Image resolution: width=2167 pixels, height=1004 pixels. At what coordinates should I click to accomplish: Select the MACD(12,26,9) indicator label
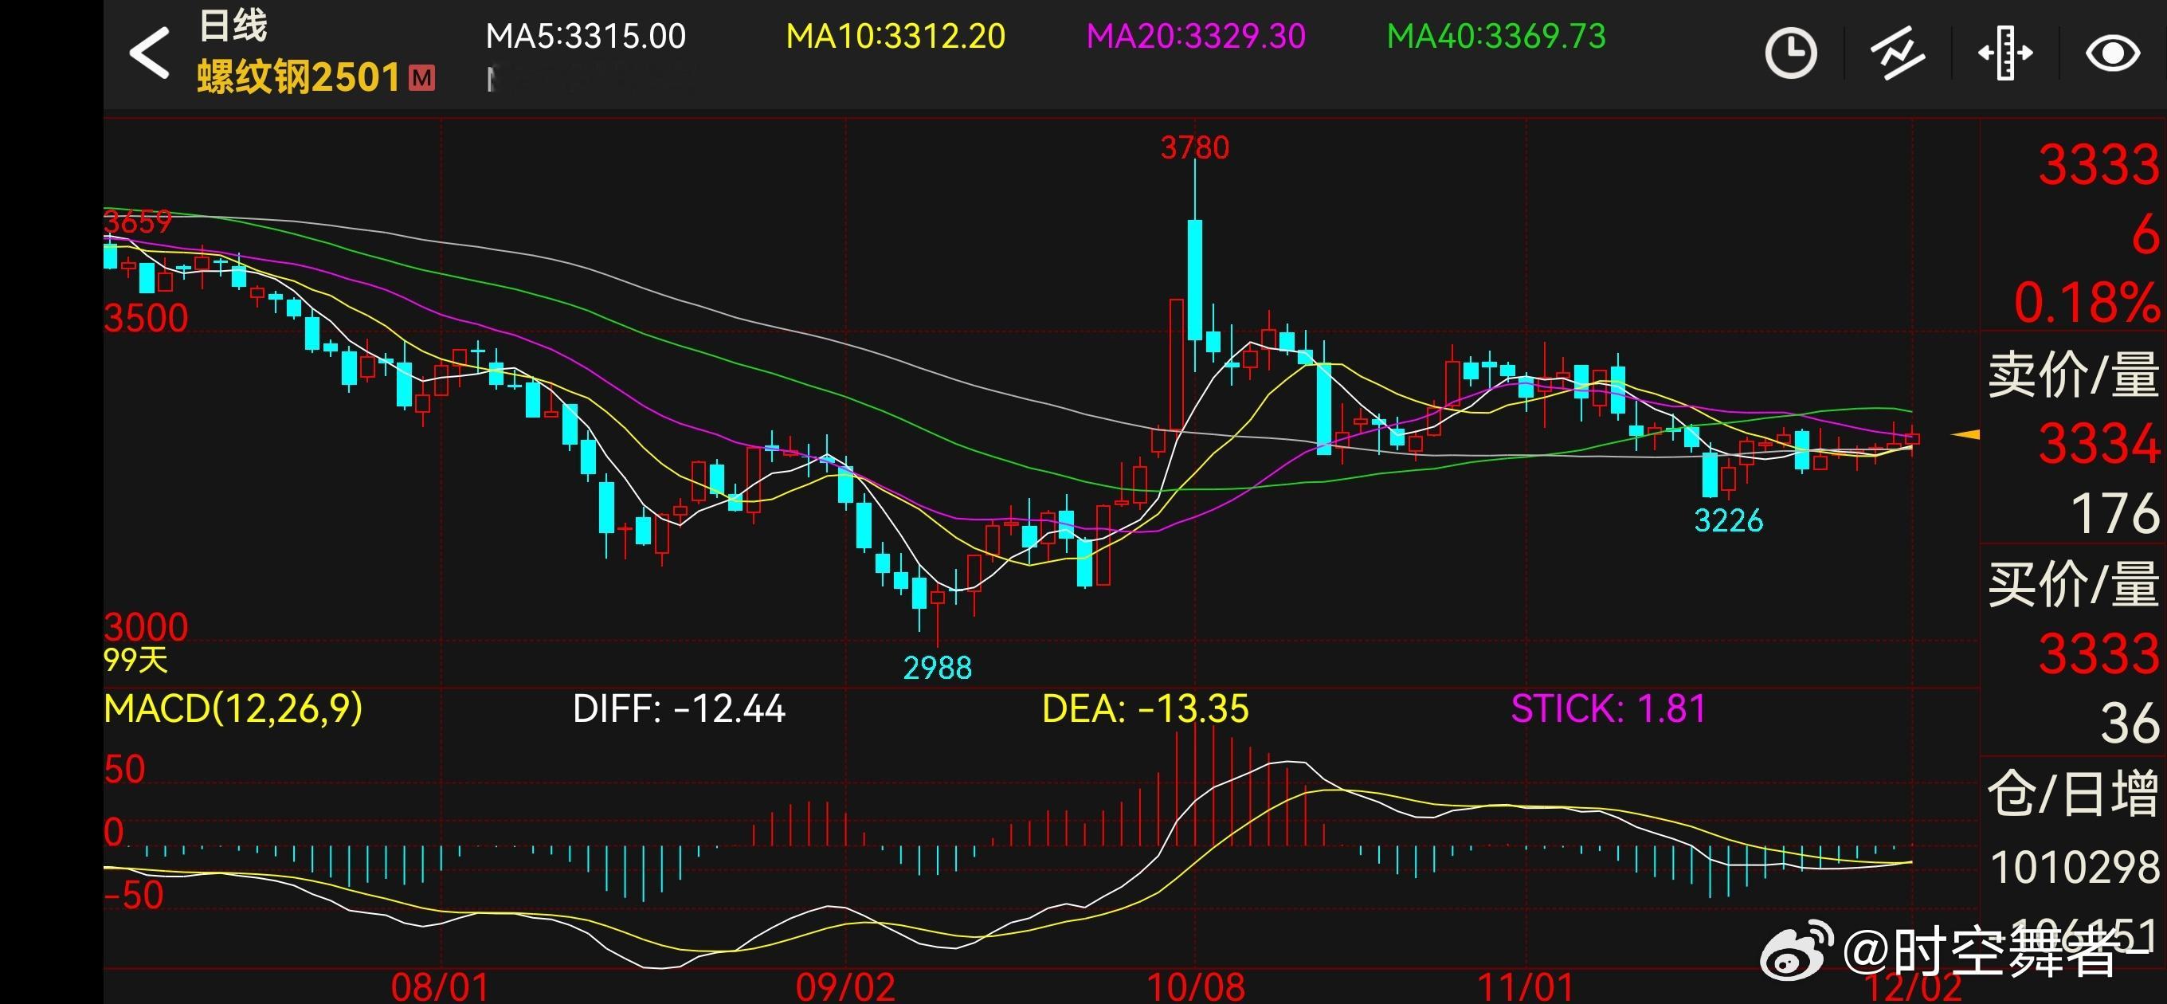(233, 708)
